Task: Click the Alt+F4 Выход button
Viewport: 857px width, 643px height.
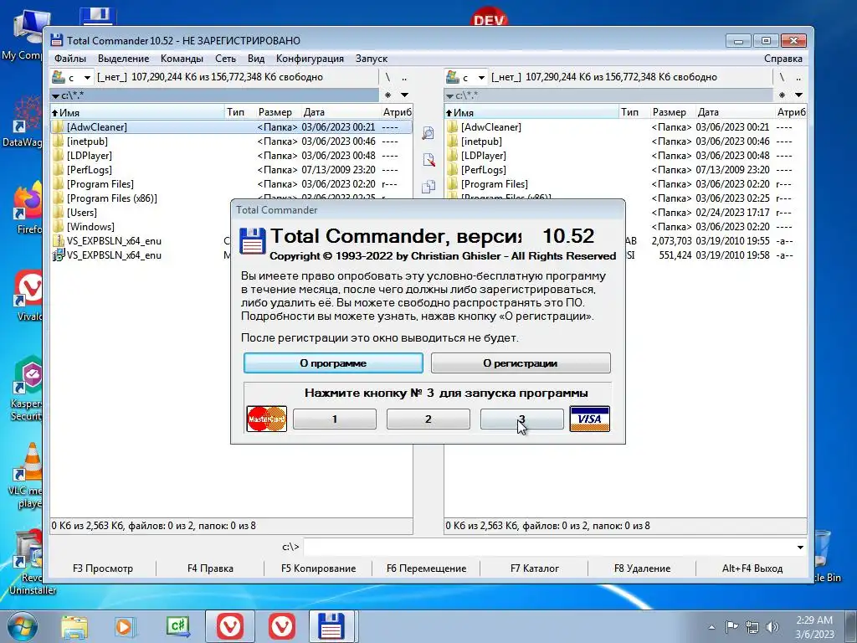Action: [x=752, y=568]
